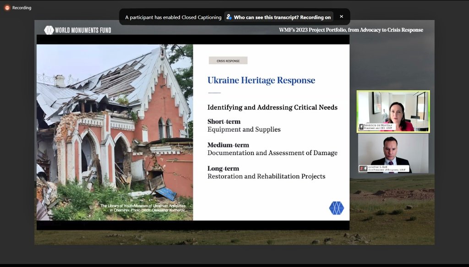This screenshot has width=469, height=267.
Task: Select Jonathan S. Bell's video tile
Action: coord(393,153)
